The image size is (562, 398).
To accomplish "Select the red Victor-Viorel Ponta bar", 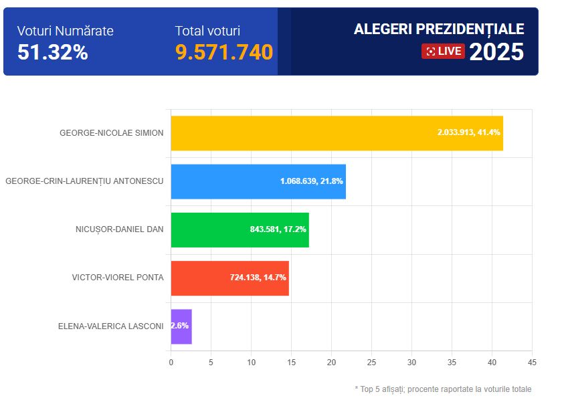I will click(199, 278).
